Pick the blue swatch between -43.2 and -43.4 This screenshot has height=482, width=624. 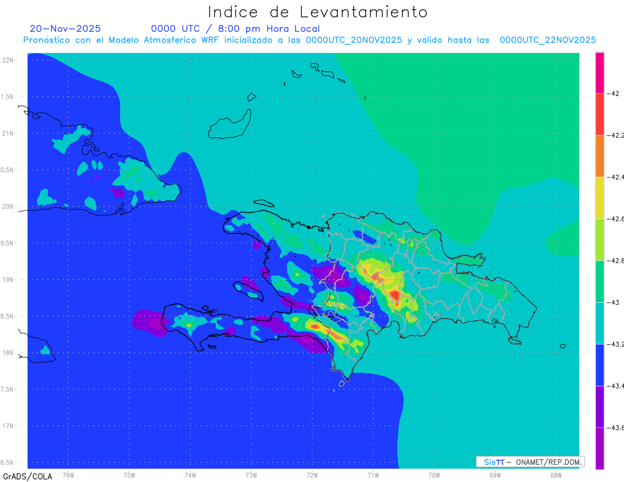click(x=600, y=364)
